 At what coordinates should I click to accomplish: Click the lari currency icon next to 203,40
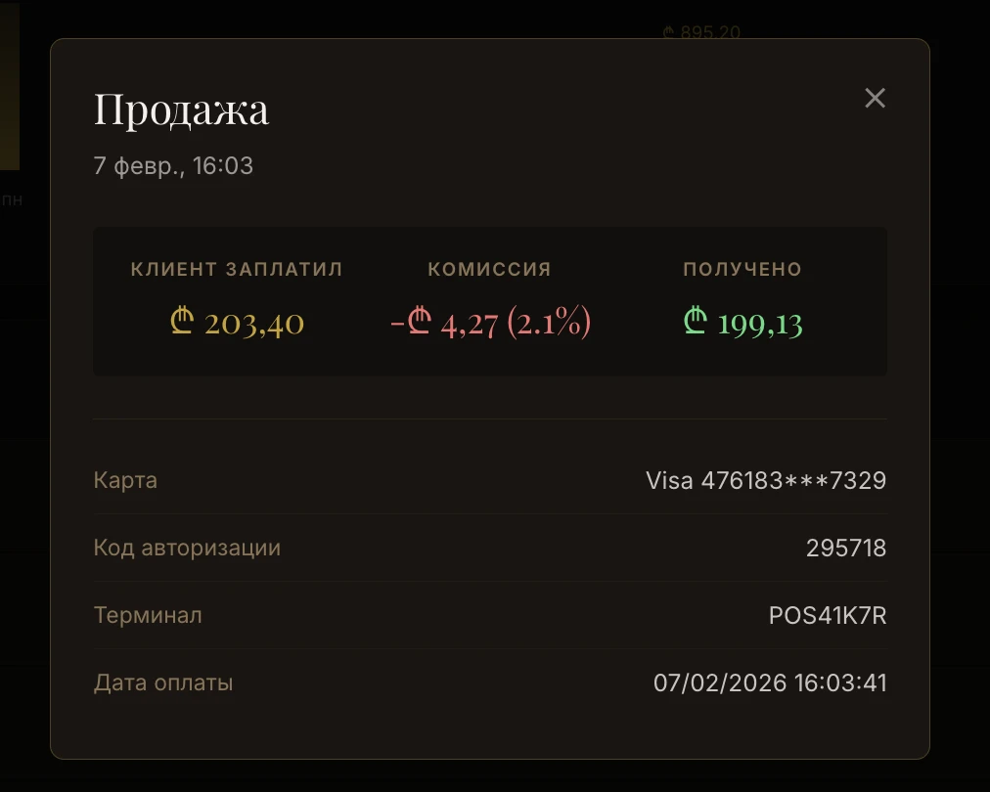point(182,322)
